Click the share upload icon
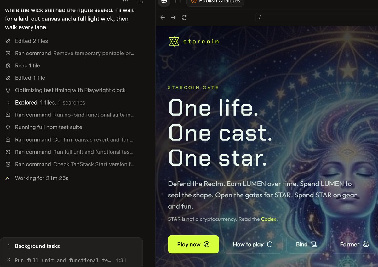This screenshot has width=378, height=267. click(x=140, y=2)
